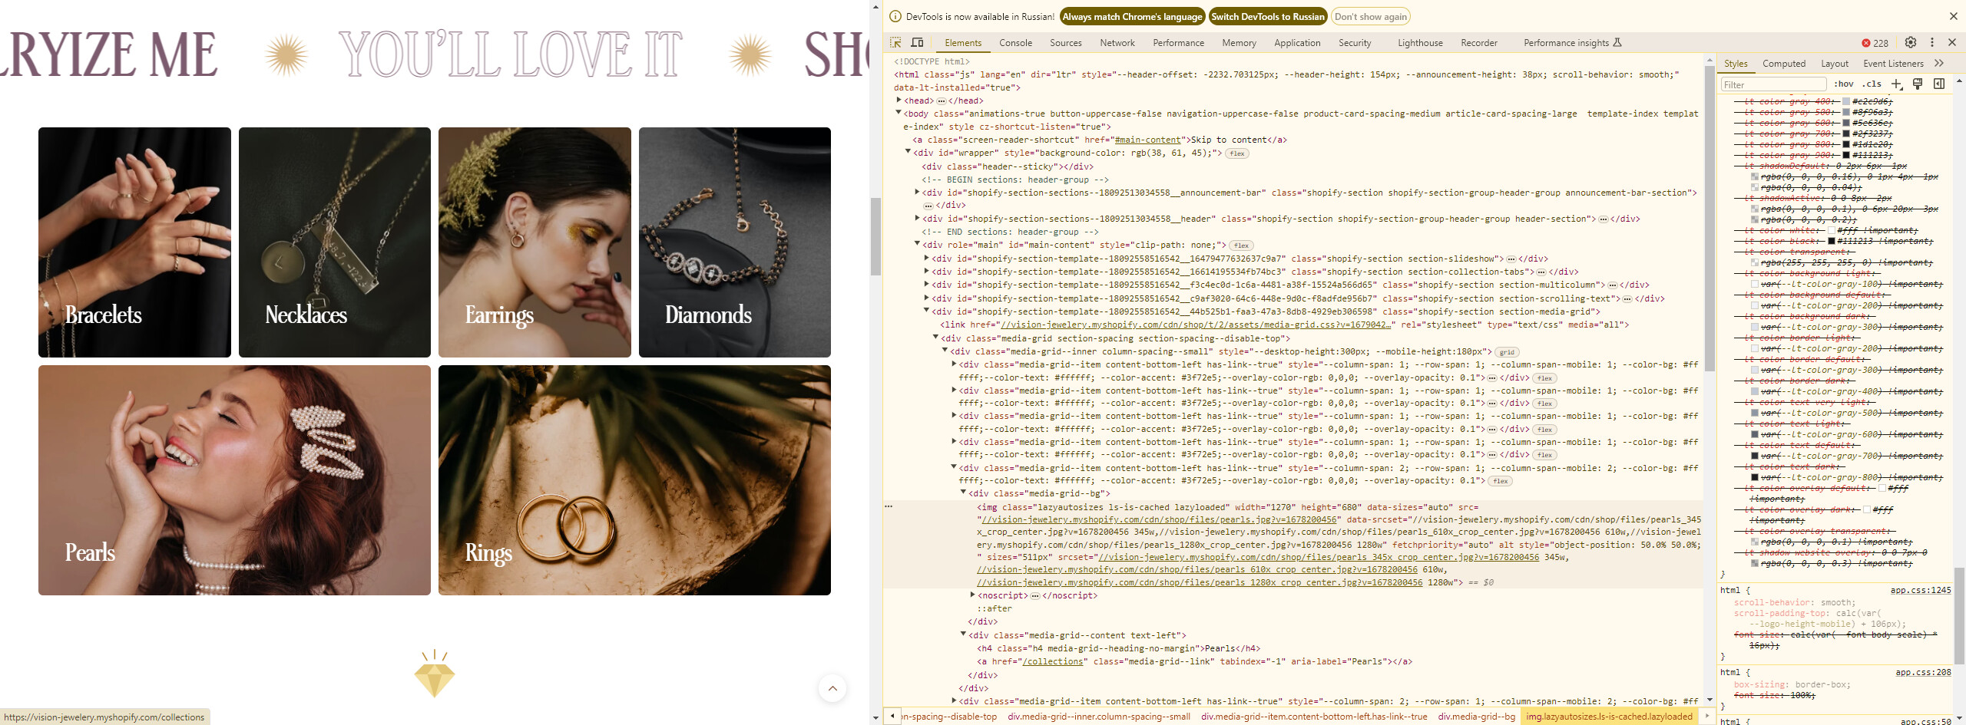The width and height of the screenshot is (1966, 725).
Task: Click the /collections href link in DOM
Action: pyautogui.click(x=1053, y=662)
